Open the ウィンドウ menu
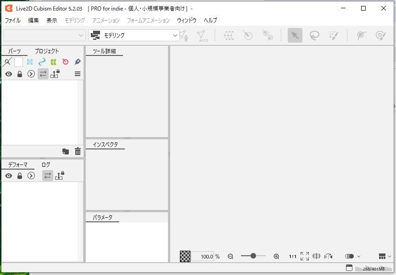396x275 pixels. (187, 21)
